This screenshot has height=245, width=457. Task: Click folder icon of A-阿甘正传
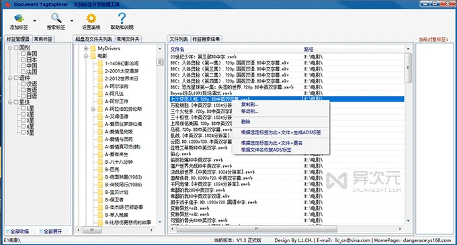tap(100, 101)
